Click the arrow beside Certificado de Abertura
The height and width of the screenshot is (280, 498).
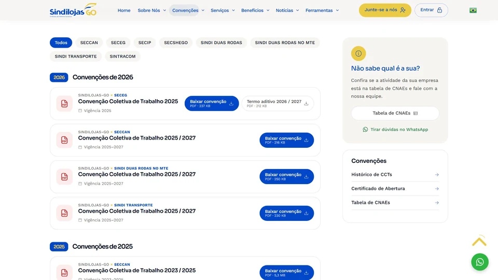pos(437,189)
